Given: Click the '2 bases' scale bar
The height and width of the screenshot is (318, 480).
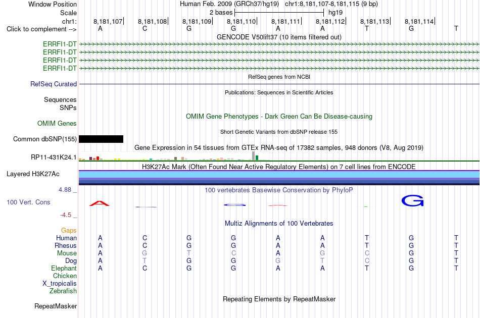Looking at the screenshot, I should click(x=279, y=13).
